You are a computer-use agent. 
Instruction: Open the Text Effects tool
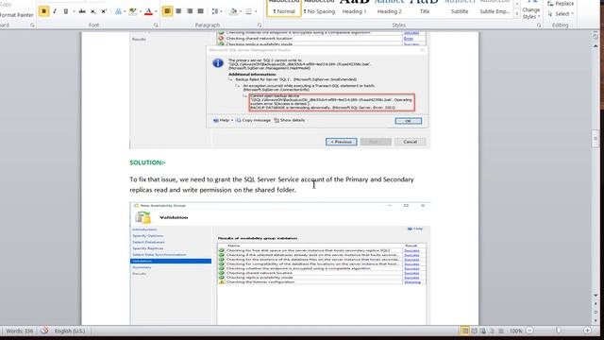(x=118, y=11)
